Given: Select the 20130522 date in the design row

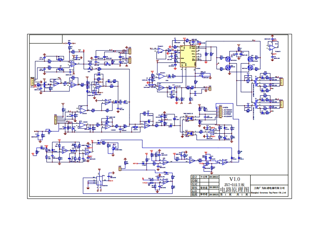Looking at the screenshot, I should [x=214, y=177].
